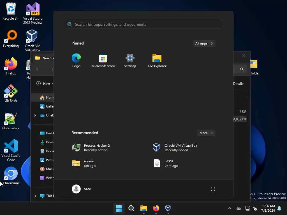This screenshot has width=287, height=215.
Task: Click Start menu search field
Action: click(x=144, y=24)
